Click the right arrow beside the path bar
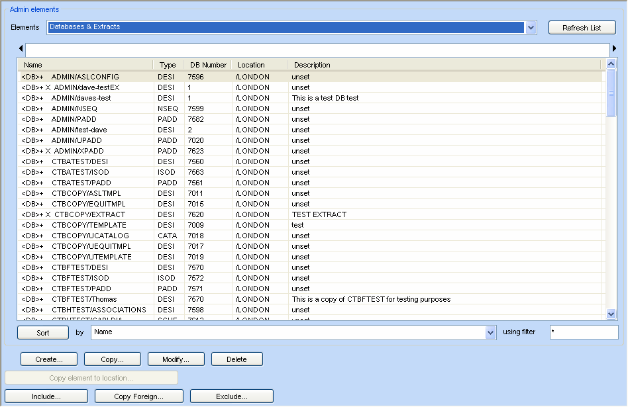The width and height of the screenshot is (628, 407). (x=614, y=48)
